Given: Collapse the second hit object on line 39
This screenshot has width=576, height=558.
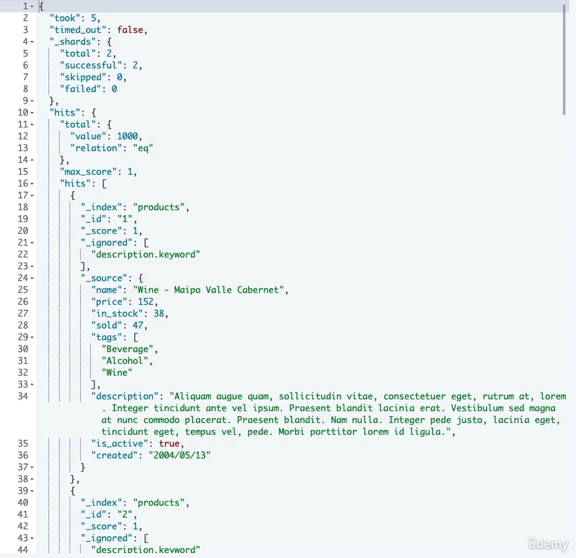Looking at the screenshot, I should (x=32, y=490).
